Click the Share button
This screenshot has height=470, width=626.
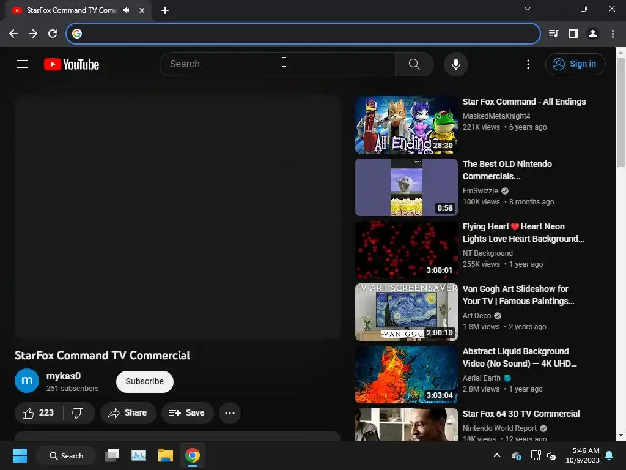point(128,413)
